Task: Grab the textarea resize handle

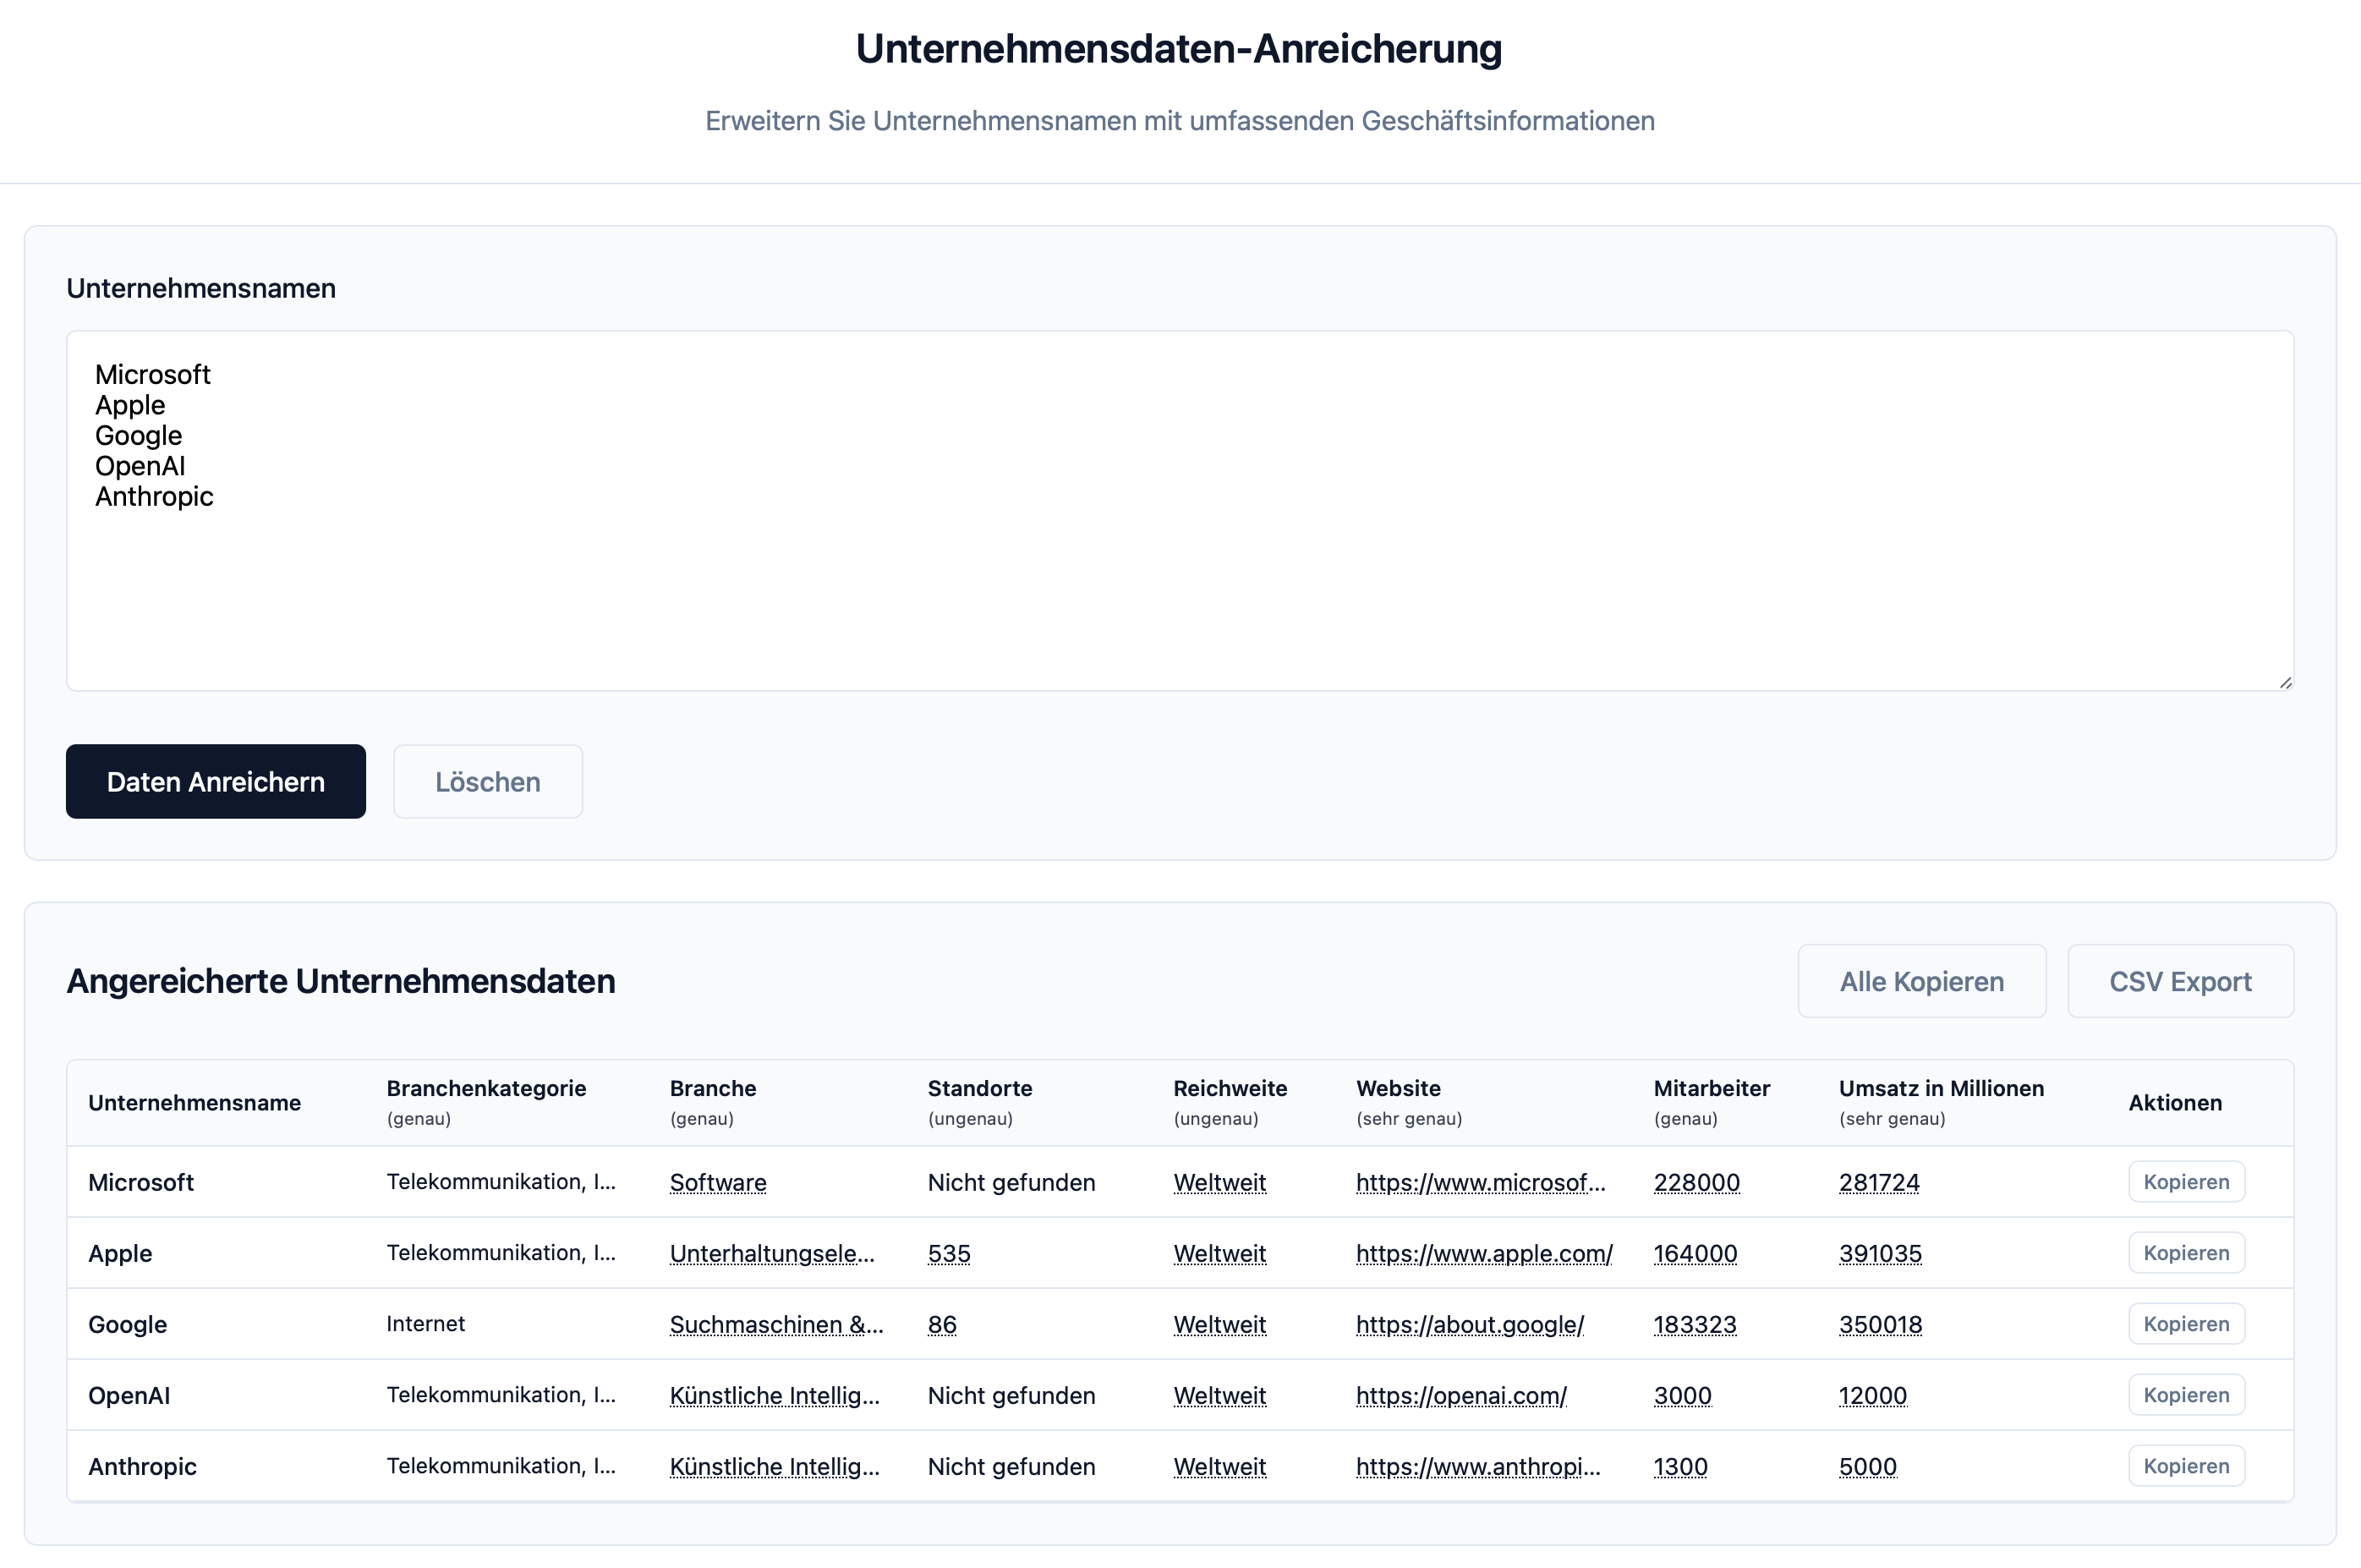Action: pyautogui.click(x=2284, y=682)
